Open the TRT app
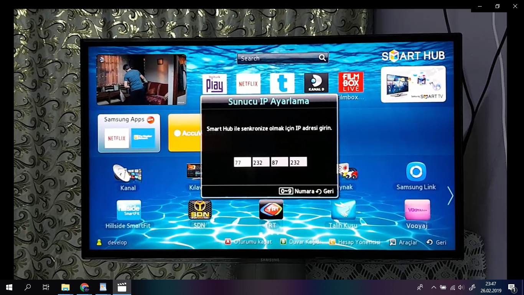 [271, 210]
